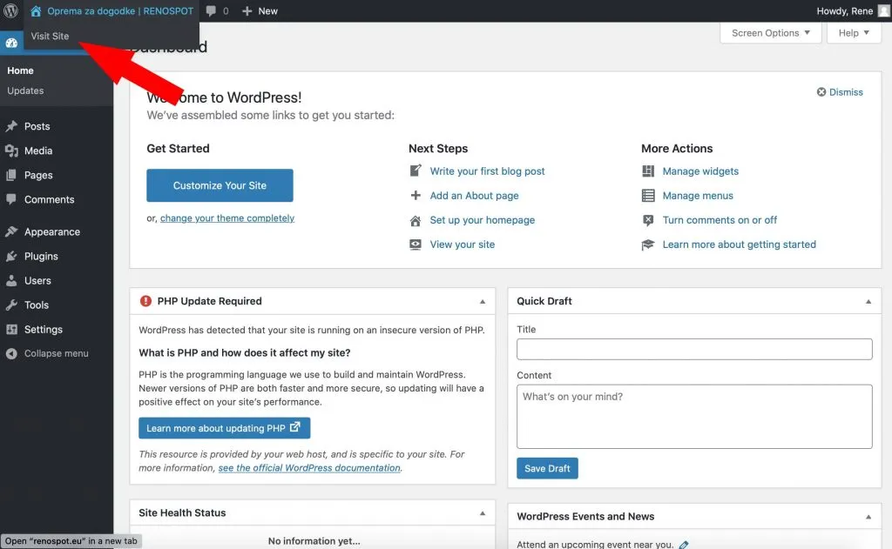Click the house icon by Set up your homepage

[416, 220]
